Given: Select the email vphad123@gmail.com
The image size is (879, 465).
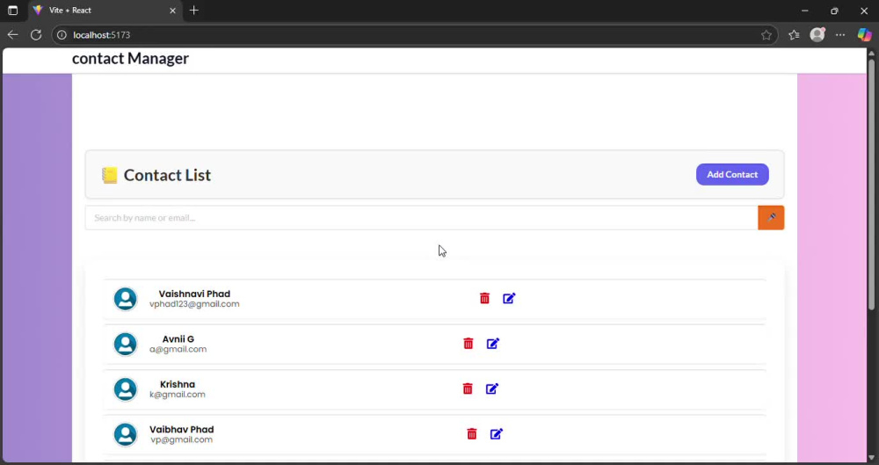Looking at the screenshot, I should tap(194, 304).
